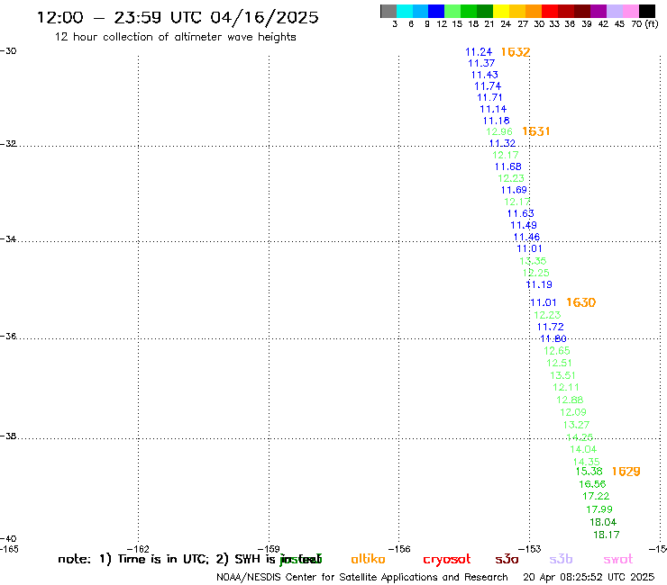
Task: Click the wave height 17.22
Action: 596,496
